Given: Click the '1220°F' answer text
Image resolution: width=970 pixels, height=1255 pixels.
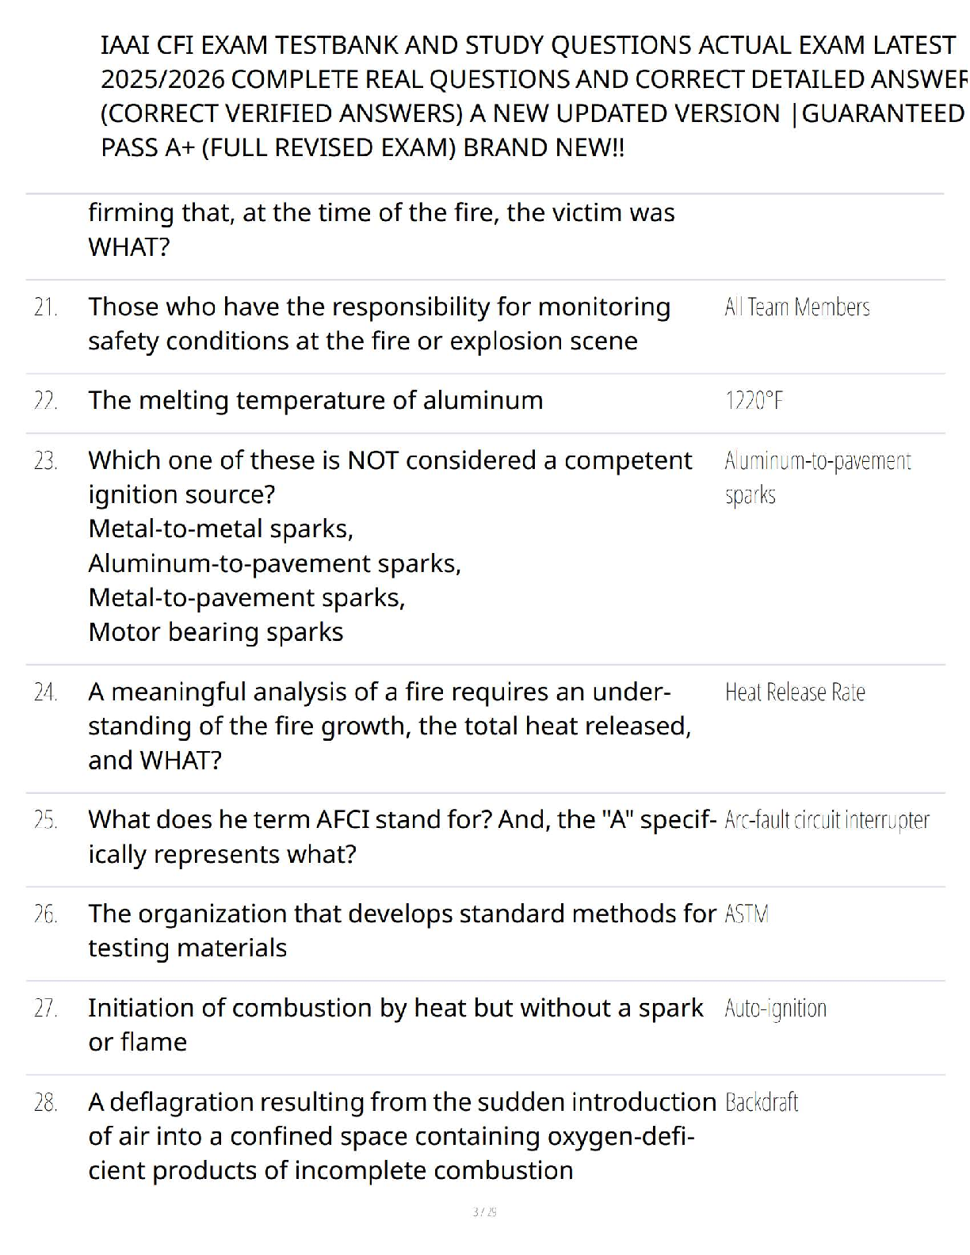Looking at the screenshot, I should (754, 401).
